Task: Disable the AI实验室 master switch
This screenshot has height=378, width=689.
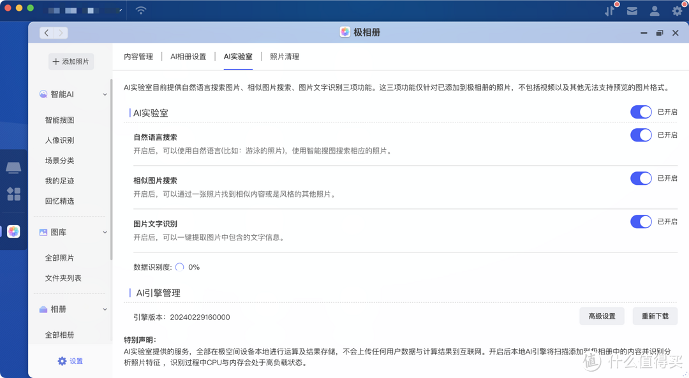Action: 641,112
